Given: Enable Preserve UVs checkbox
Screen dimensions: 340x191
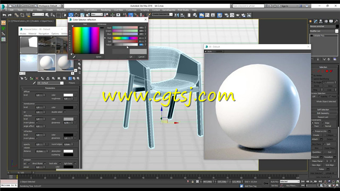Looking at the screenshot, I should click(313, 131).
